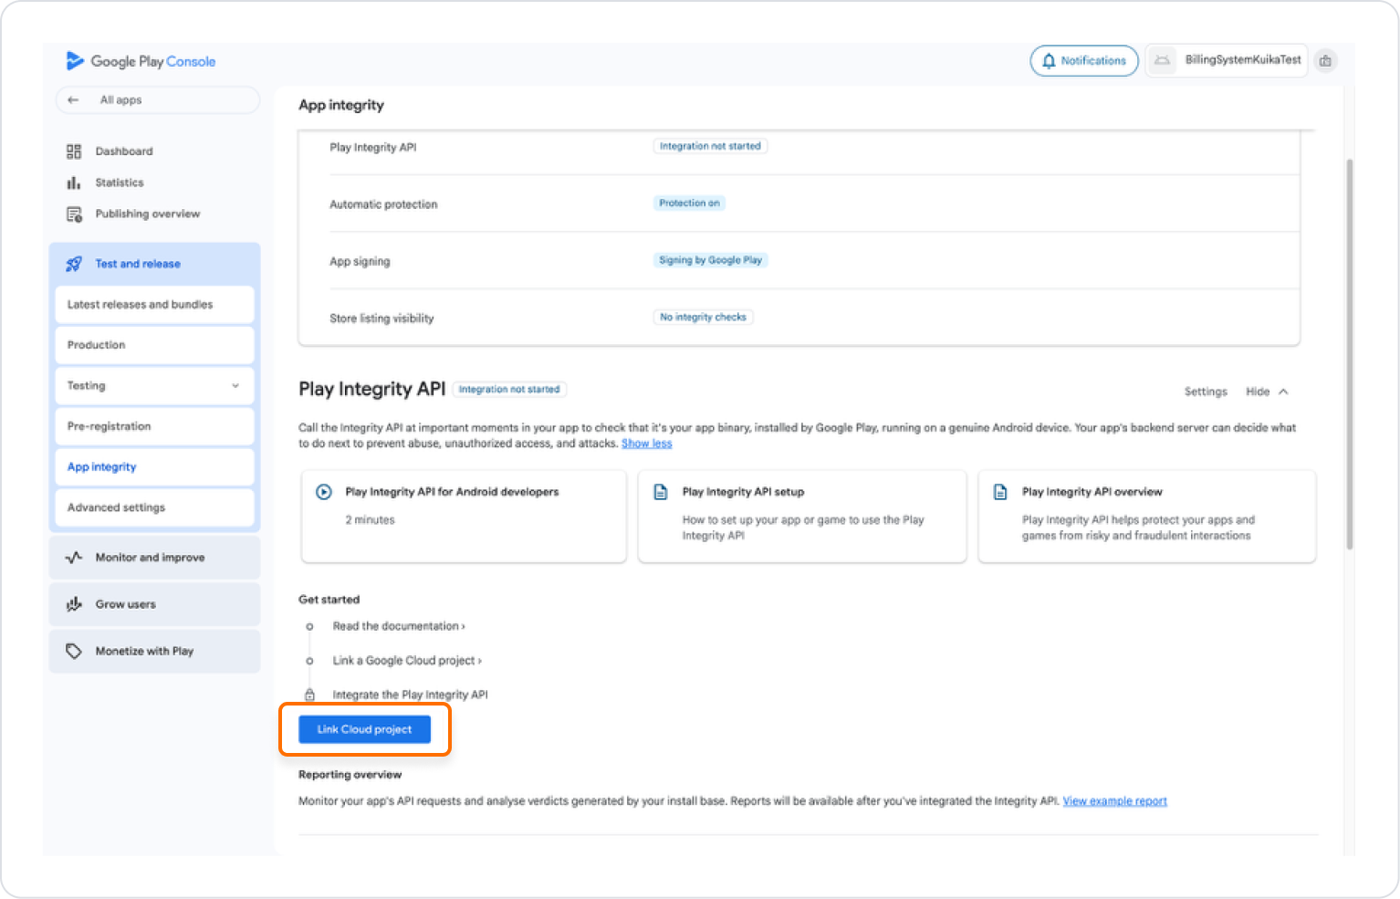The width and height of the screenshot is (1400, 899).
Task: Click the Store listing visibility row label
Action: (x=381, y=319)
